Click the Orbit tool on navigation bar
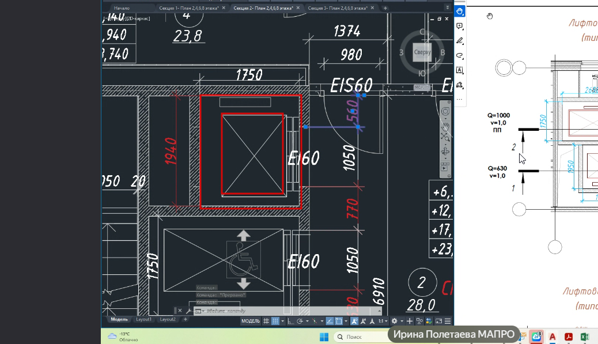The height and width of the screenshot is (344, 598). pyautogui.click(x=445, y=152)
